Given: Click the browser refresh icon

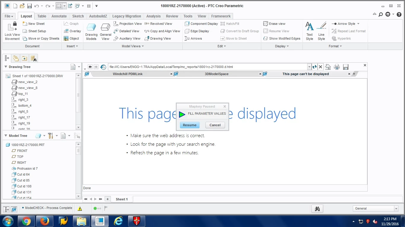Looking at the screenshot, I should tap(315, 67).
